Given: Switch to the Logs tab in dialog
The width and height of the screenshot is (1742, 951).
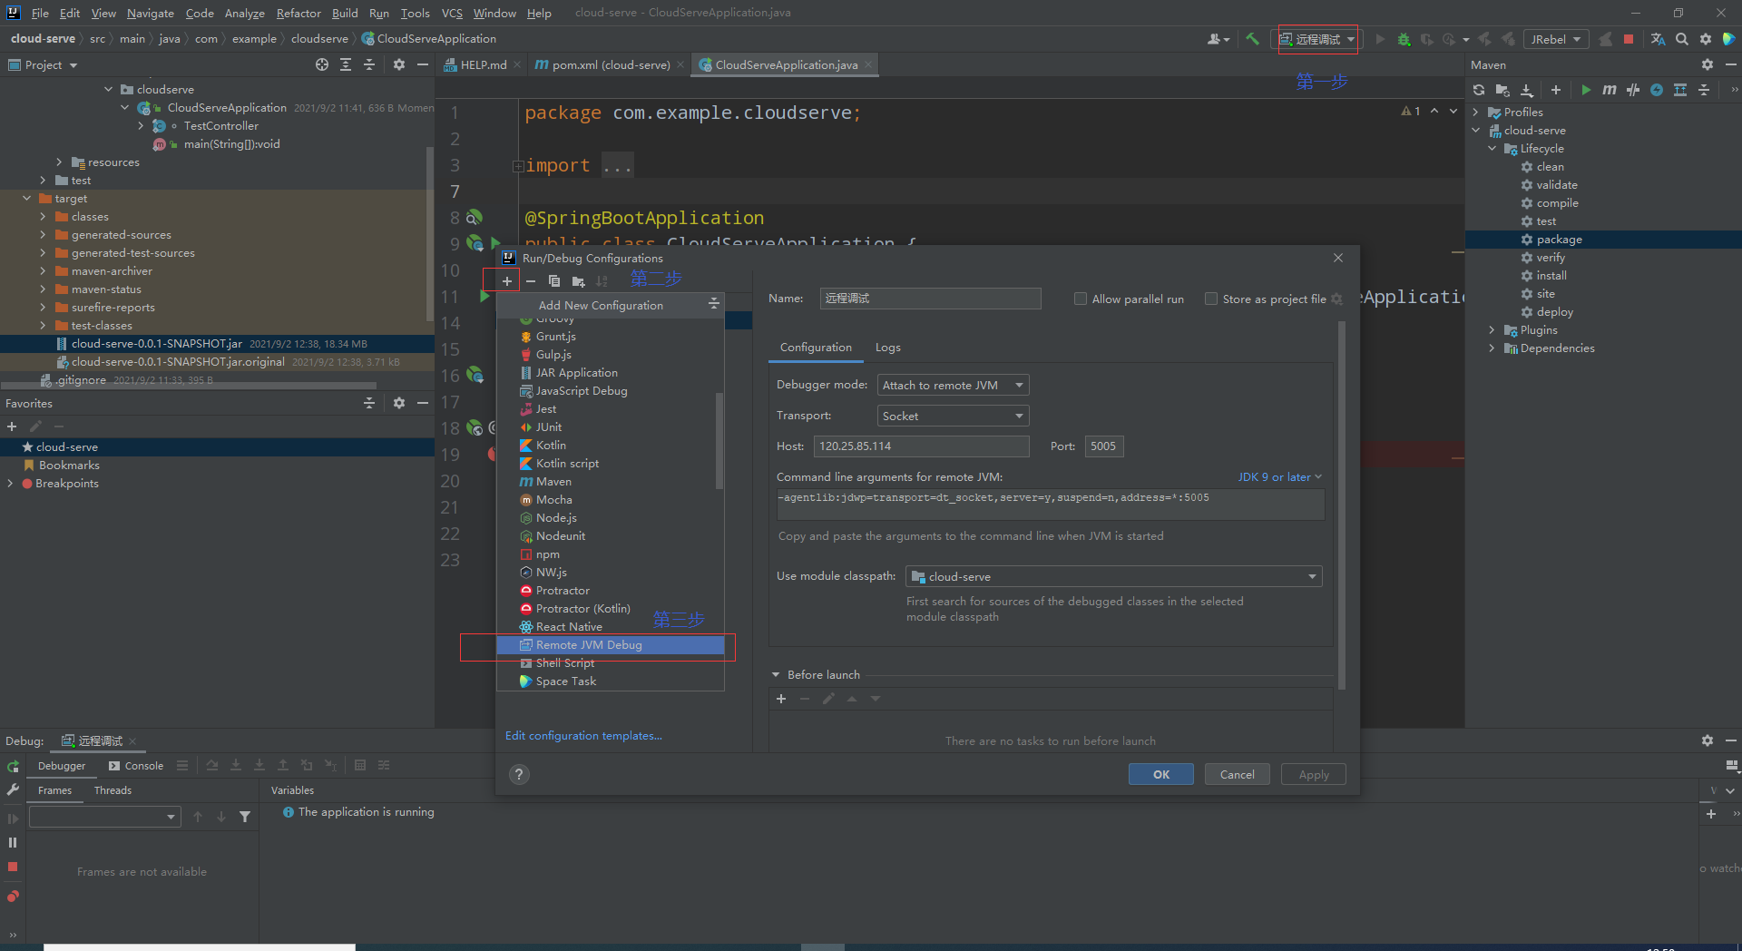Looking at the screenshot, I should [x=887, y=348].
